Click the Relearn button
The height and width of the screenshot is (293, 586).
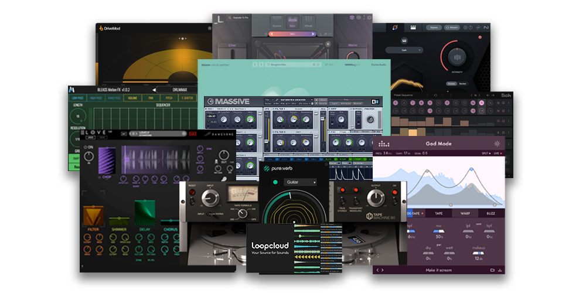click(452, 28)
